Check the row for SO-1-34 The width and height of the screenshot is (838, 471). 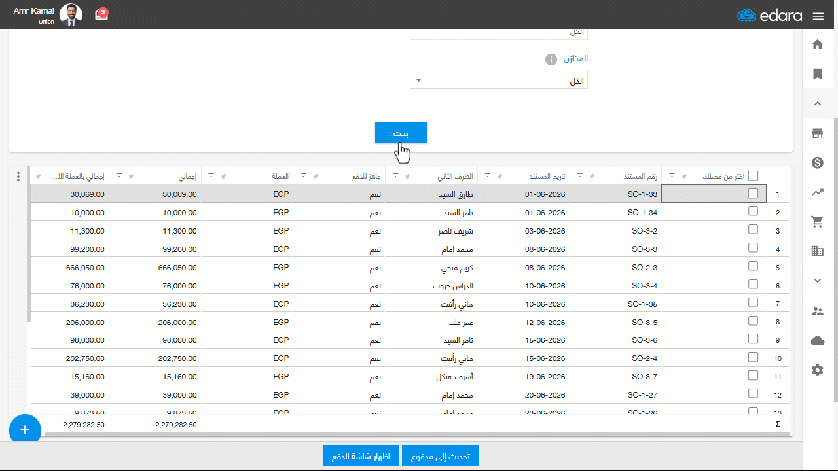click(753, 211)
